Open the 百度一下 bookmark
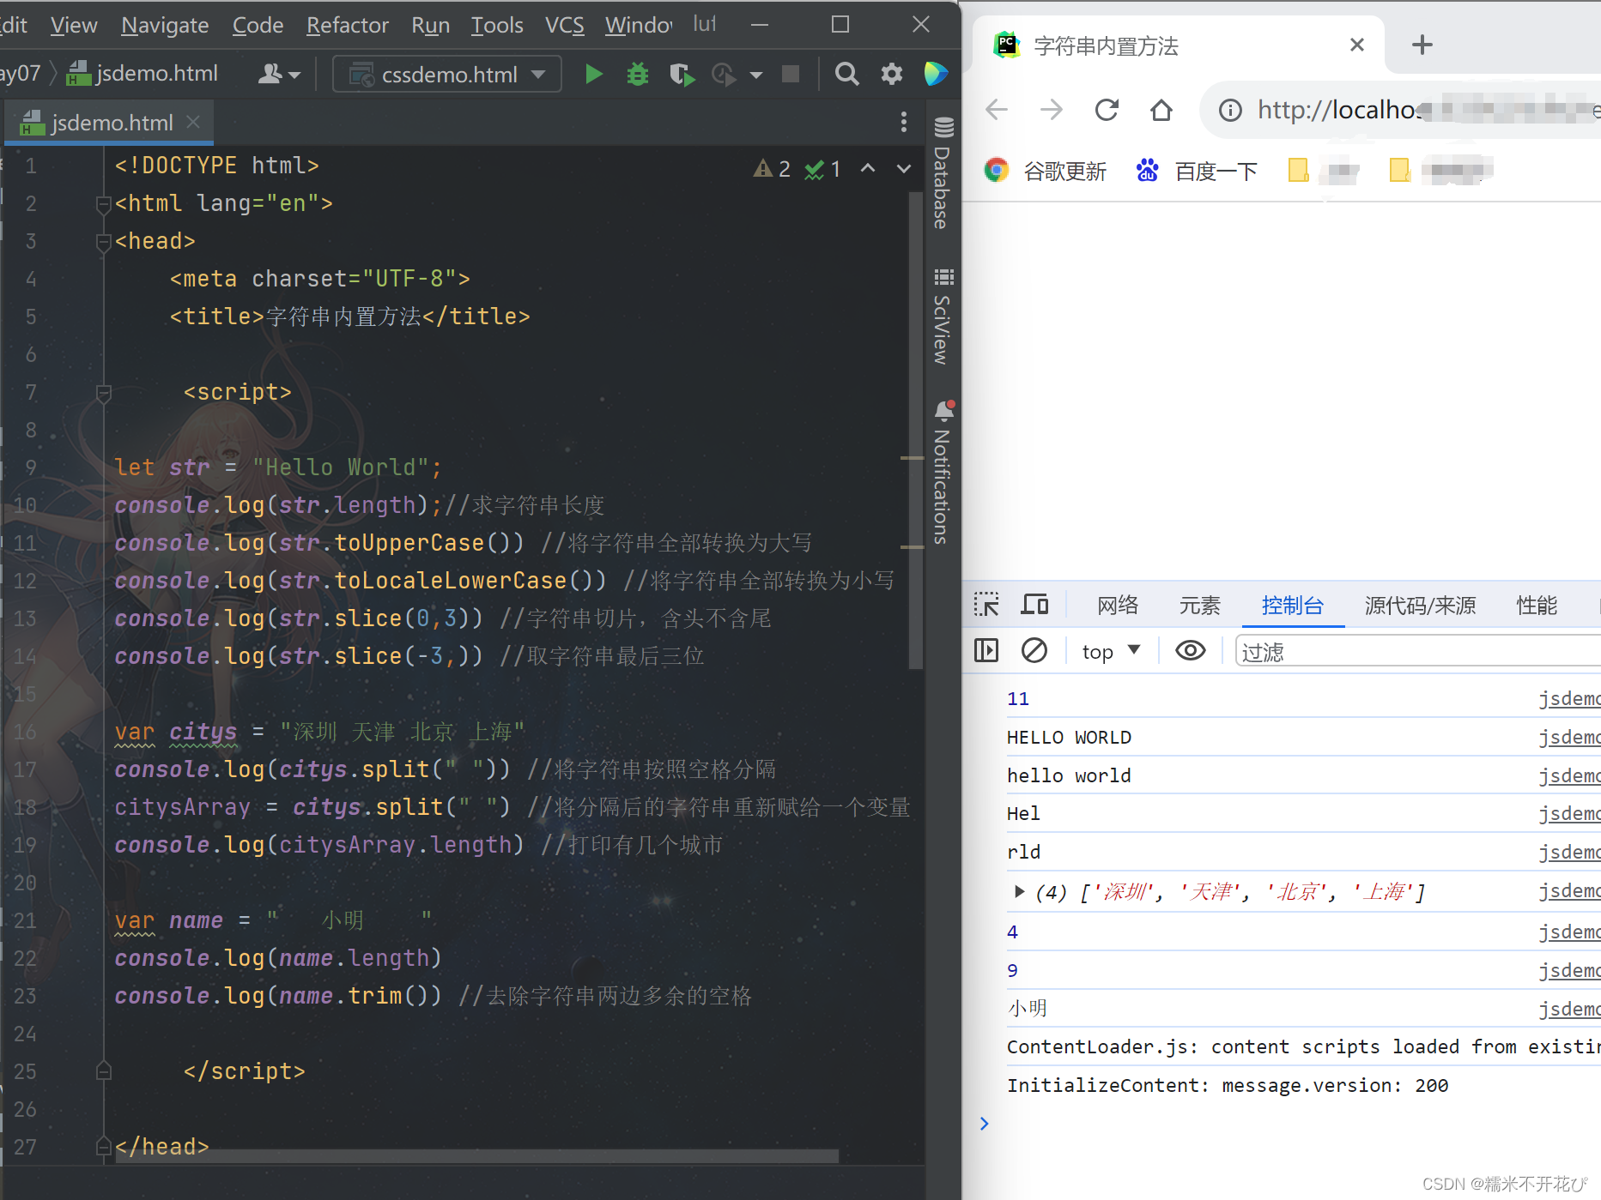 pos(1214,170)
